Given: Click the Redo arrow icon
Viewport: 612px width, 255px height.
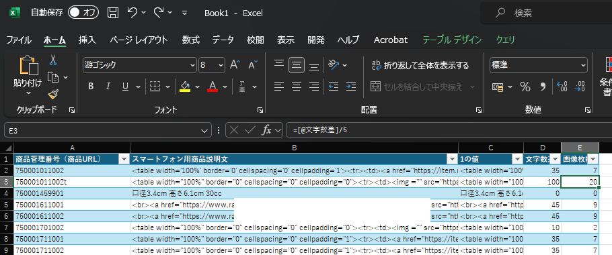Looking at the screenshot, I should (x=159, y=13).
